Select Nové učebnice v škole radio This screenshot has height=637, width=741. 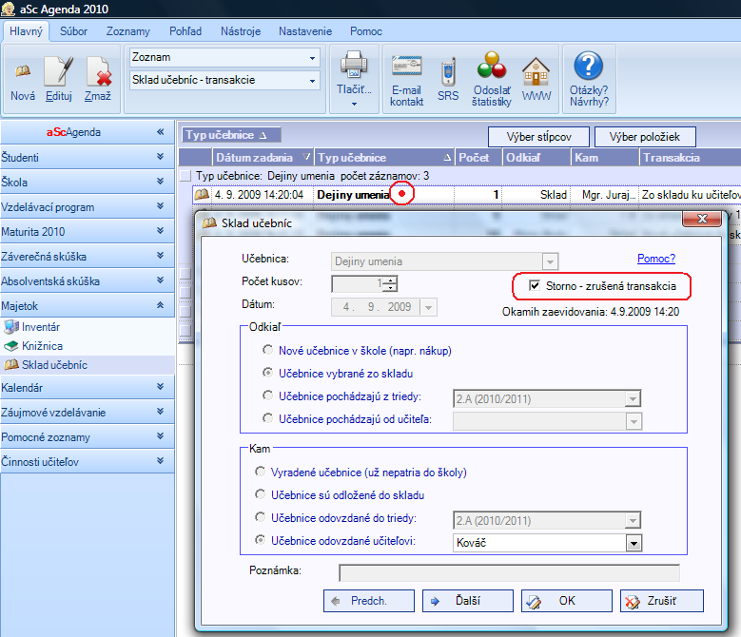[268, 350]
